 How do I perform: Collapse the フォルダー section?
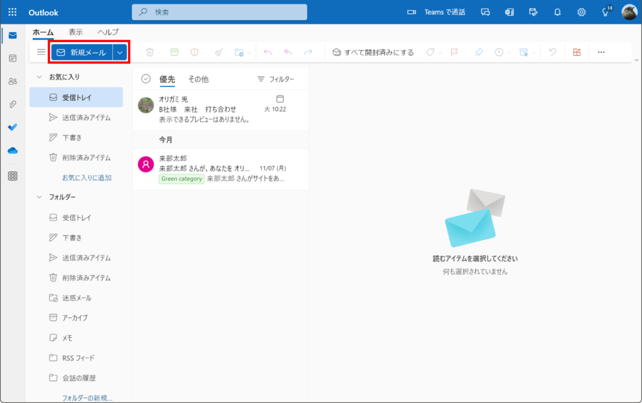[x=39, y=197]
